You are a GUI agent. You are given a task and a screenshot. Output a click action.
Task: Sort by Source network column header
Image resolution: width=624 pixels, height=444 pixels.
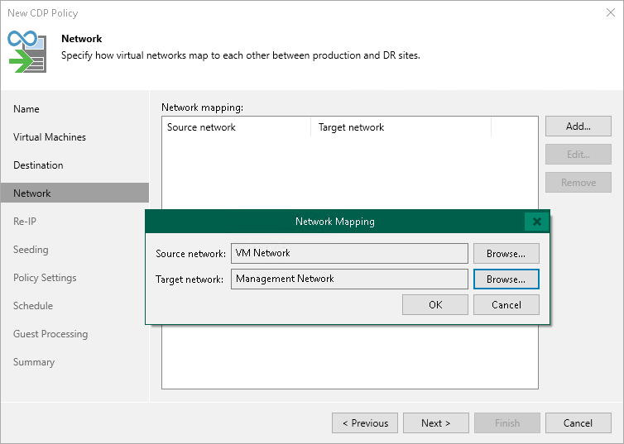(x=237, y=127)
